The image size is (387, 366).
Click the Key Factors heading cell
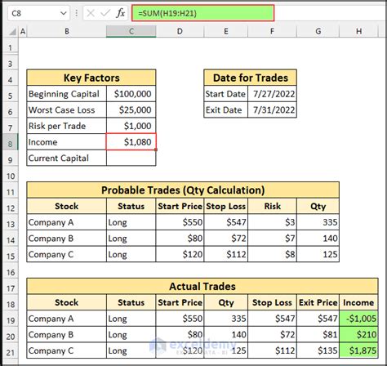[x=91, y=78]
